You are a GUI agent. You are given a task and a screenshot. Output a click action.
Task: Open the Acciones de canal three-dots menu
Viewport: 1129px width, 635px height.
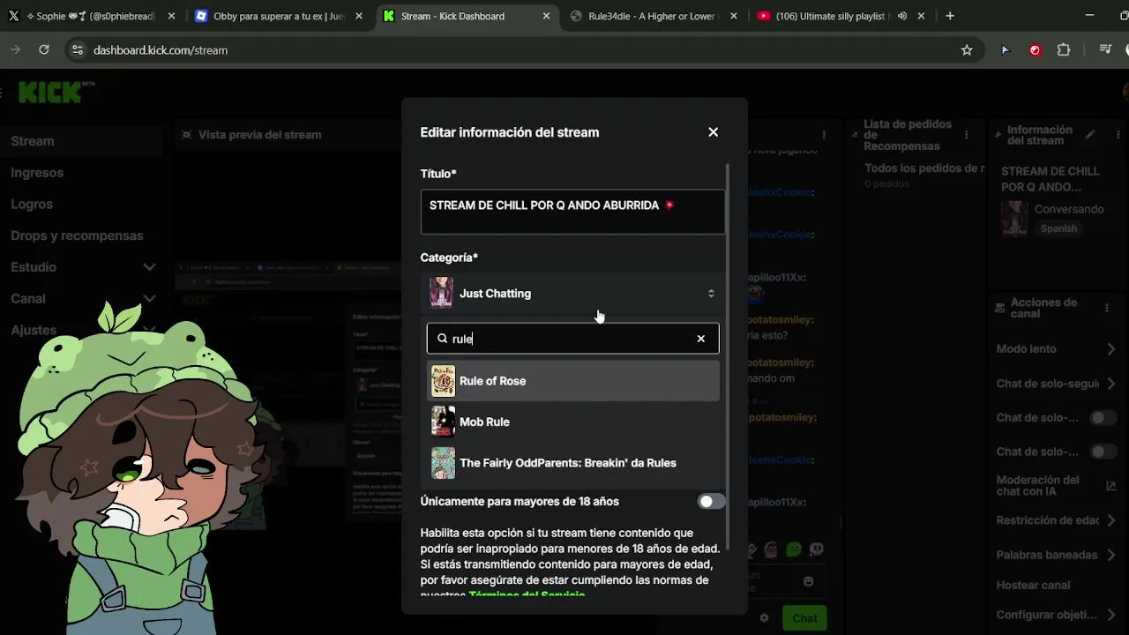pos(1107,308)
